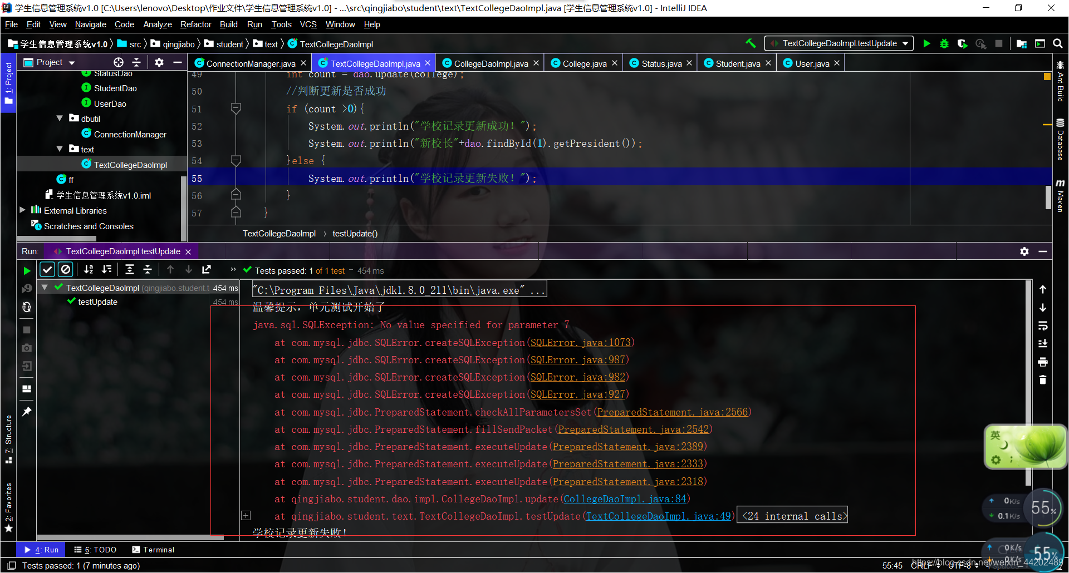Start debugging with the bug icon
Viewport: 1069px width, 573px height.
pos(944,43)
